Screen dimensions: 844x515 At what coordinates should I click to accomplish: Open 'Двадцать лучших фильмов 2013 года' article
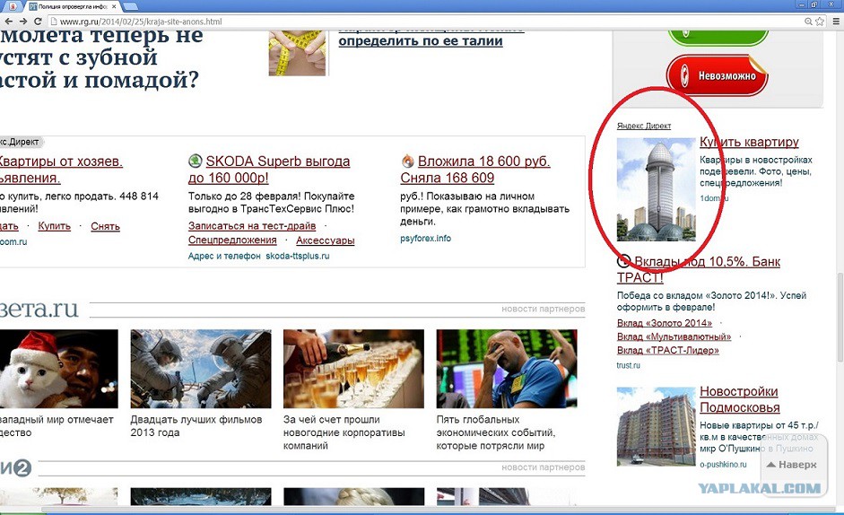(x=196, y=426)
